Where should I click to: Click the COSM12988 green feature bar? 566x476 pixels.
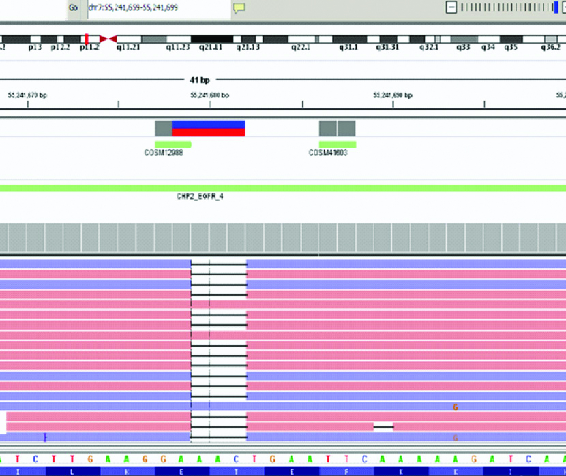(x=173, y=144)
